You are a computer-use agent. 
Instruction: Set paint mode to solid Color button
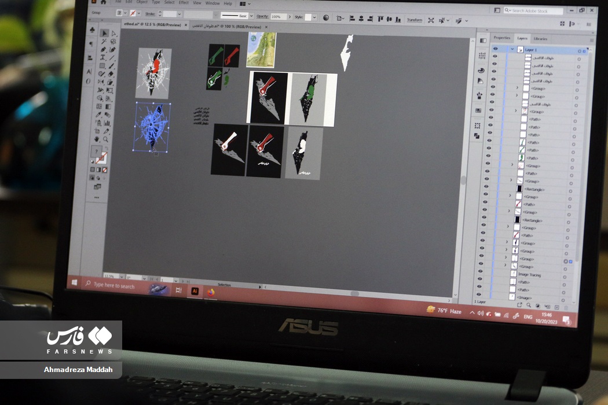[92, 170]
